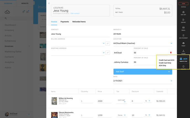Image resolution: width=190 pixels, height=118 pixels.
Task: Open Marketing/Sales in sidebar
Action: coord(13,52)
